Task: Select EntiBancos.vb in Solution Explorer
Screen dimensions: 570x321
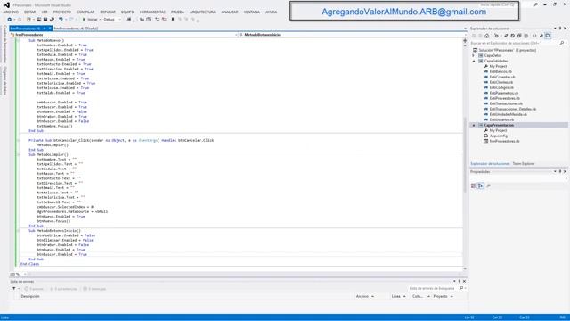Action: pos(501,71)
